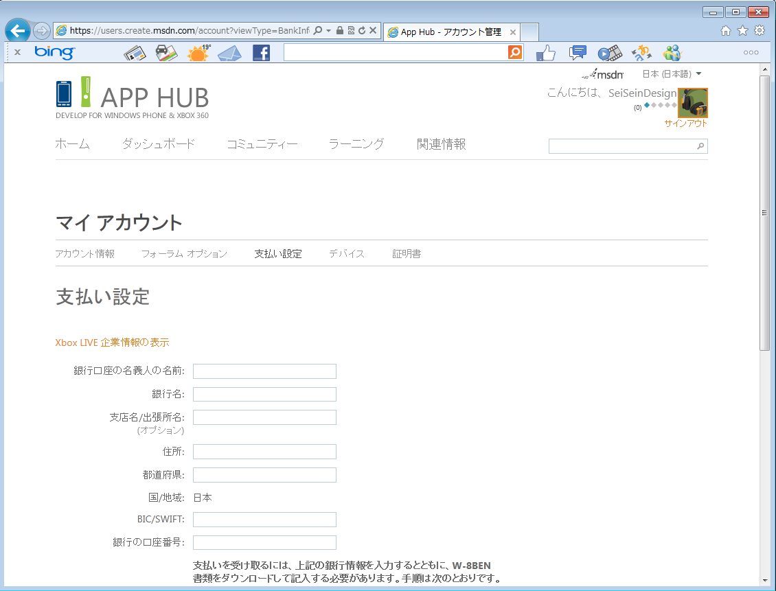Click the 都道府県 input field

pyautogui.click(x=265, y=475)
